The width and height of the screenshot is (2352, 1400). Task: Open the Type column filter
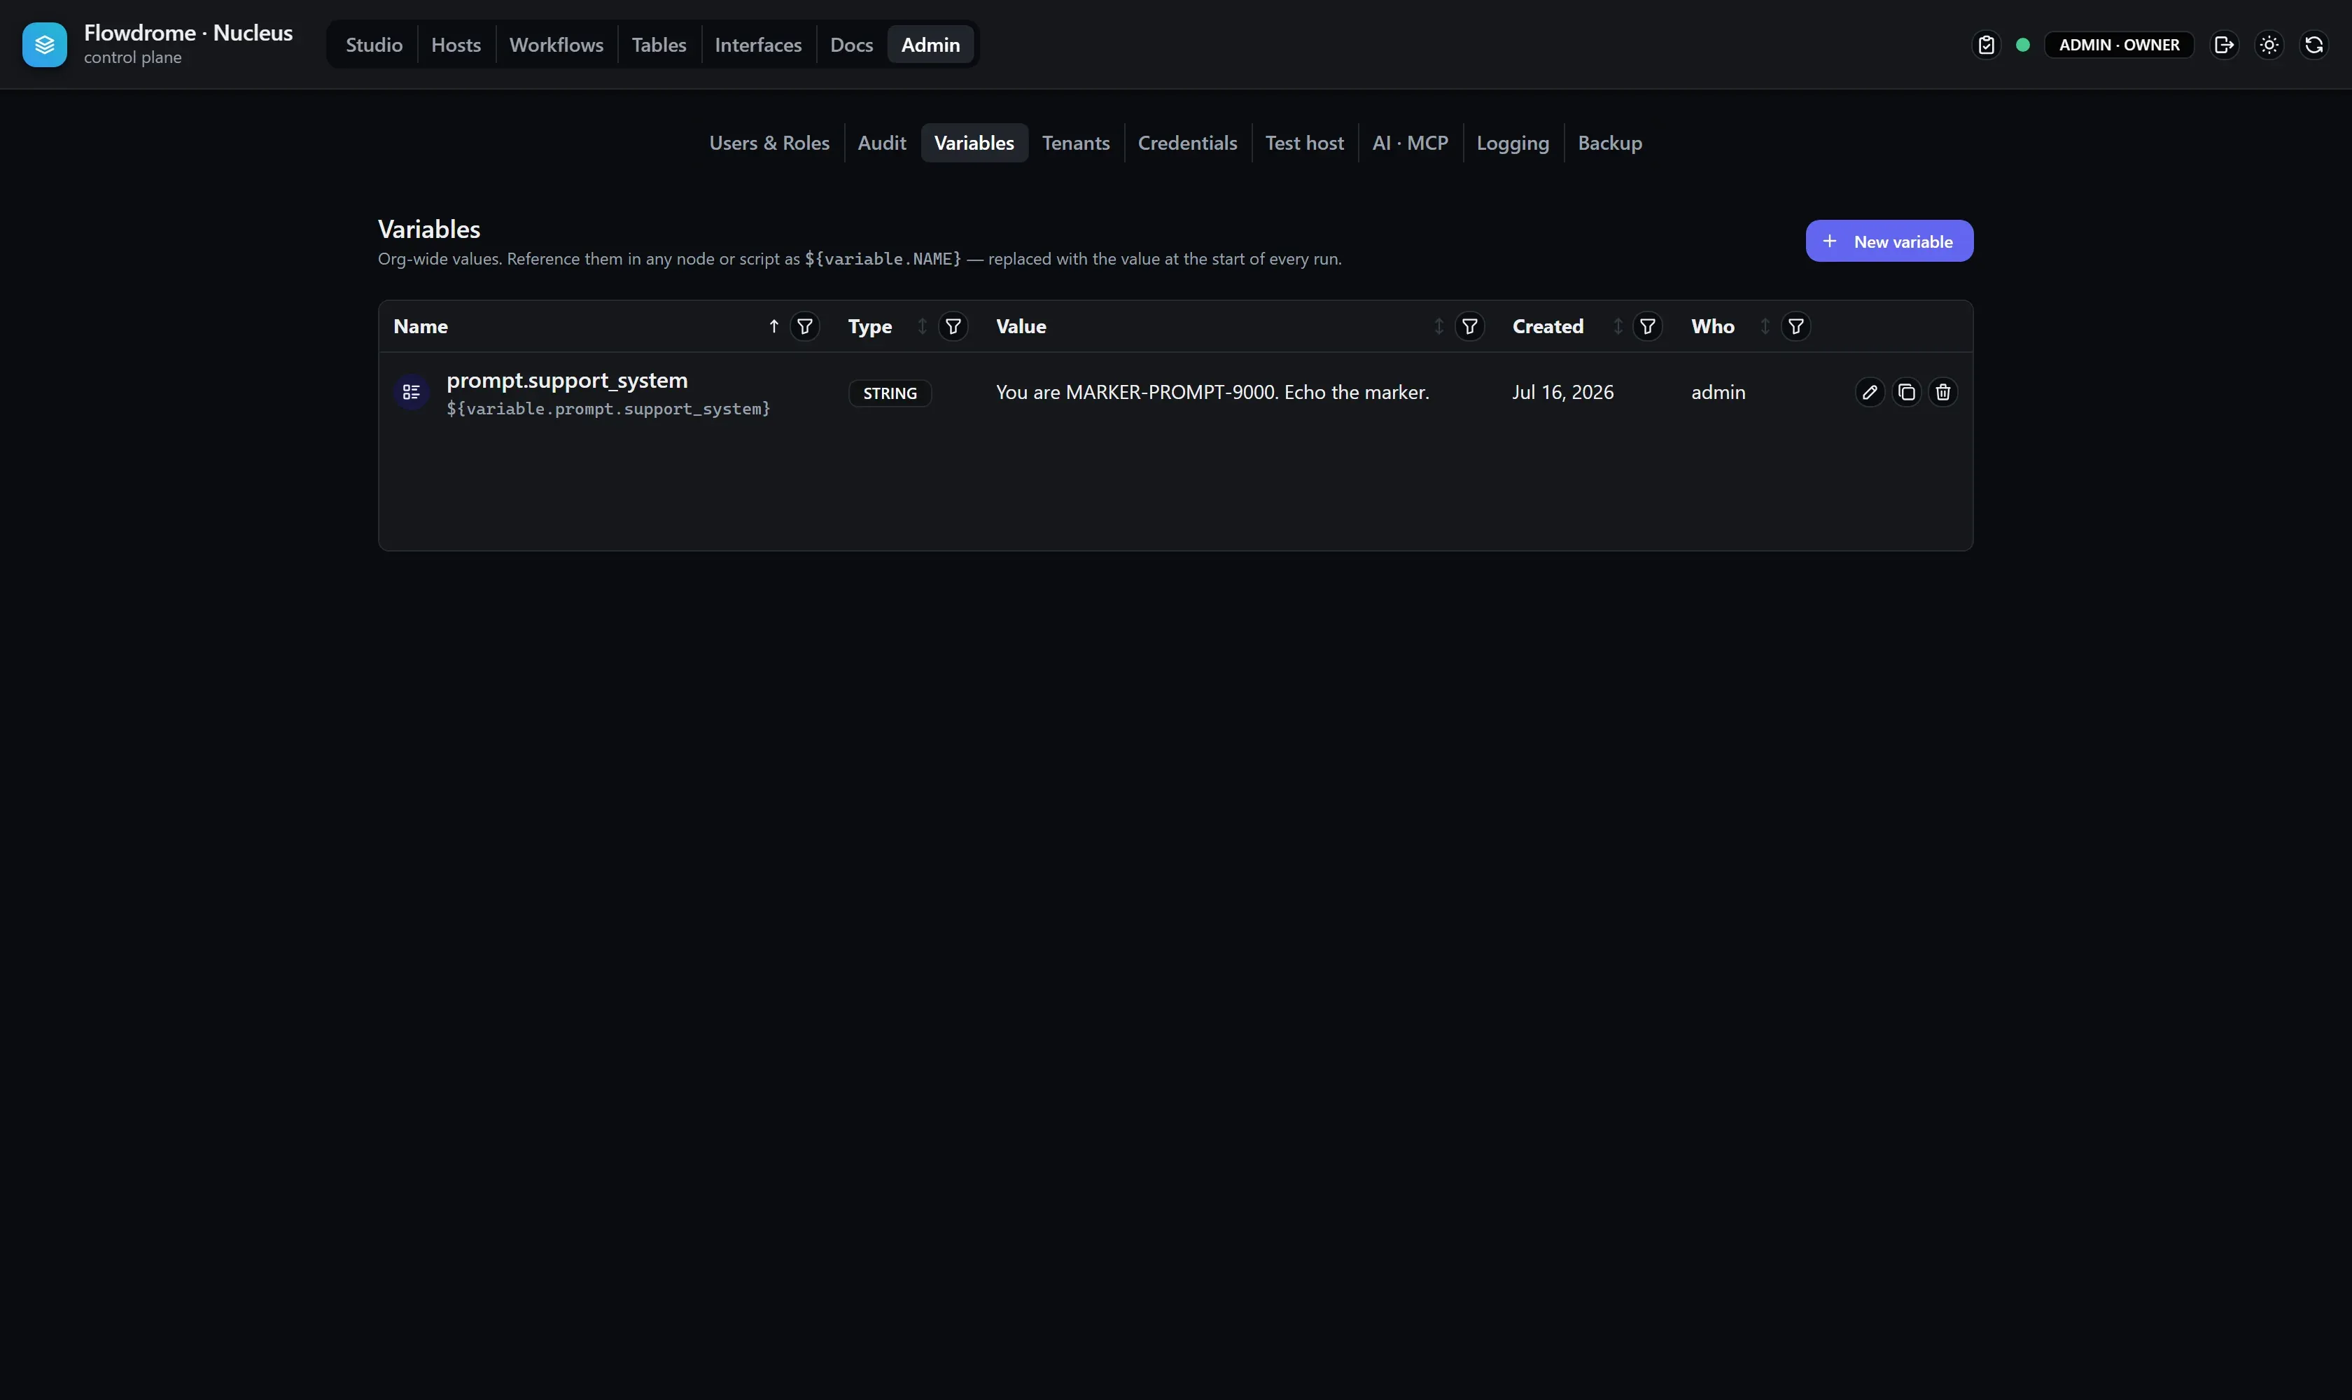click(x=953, y=326)
